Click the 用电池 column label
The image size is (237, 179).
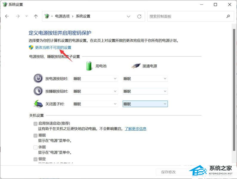(x=101, y=66)
